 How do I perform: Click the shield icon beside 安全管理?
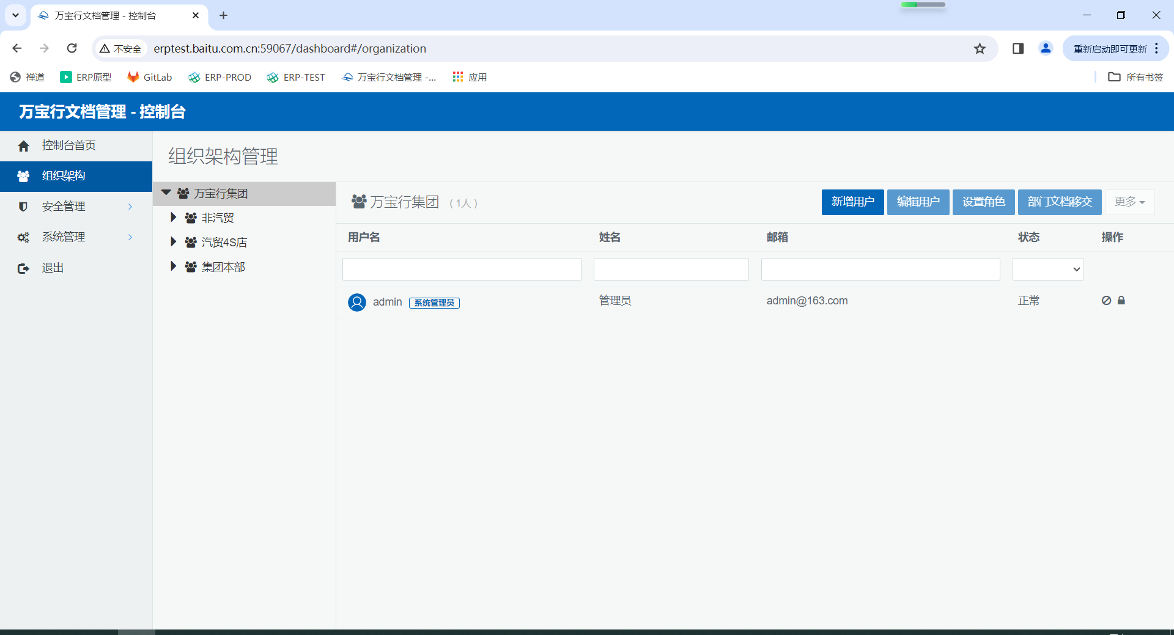tap(23, 207)
